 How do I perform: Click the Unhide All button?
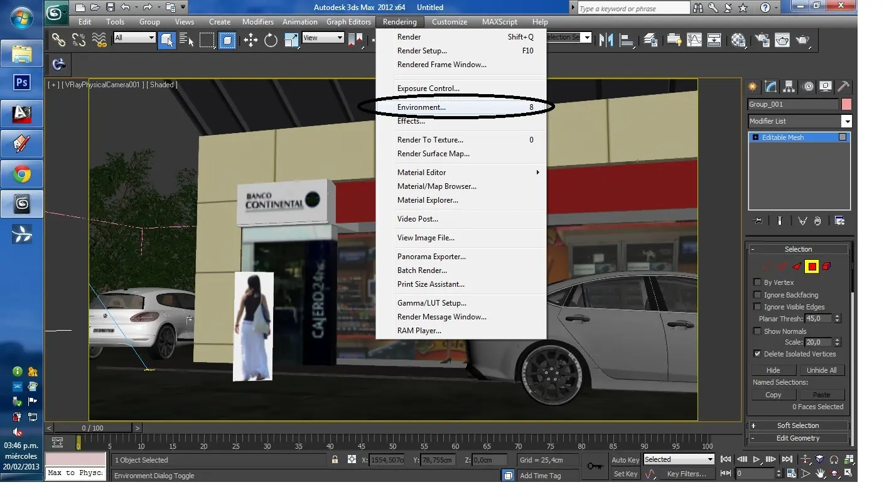(x=821, y=370)
